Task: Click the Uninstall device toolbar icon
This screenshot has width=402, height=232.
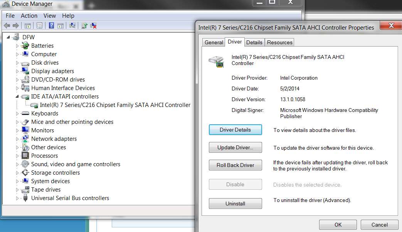Action: coord(93,25)
